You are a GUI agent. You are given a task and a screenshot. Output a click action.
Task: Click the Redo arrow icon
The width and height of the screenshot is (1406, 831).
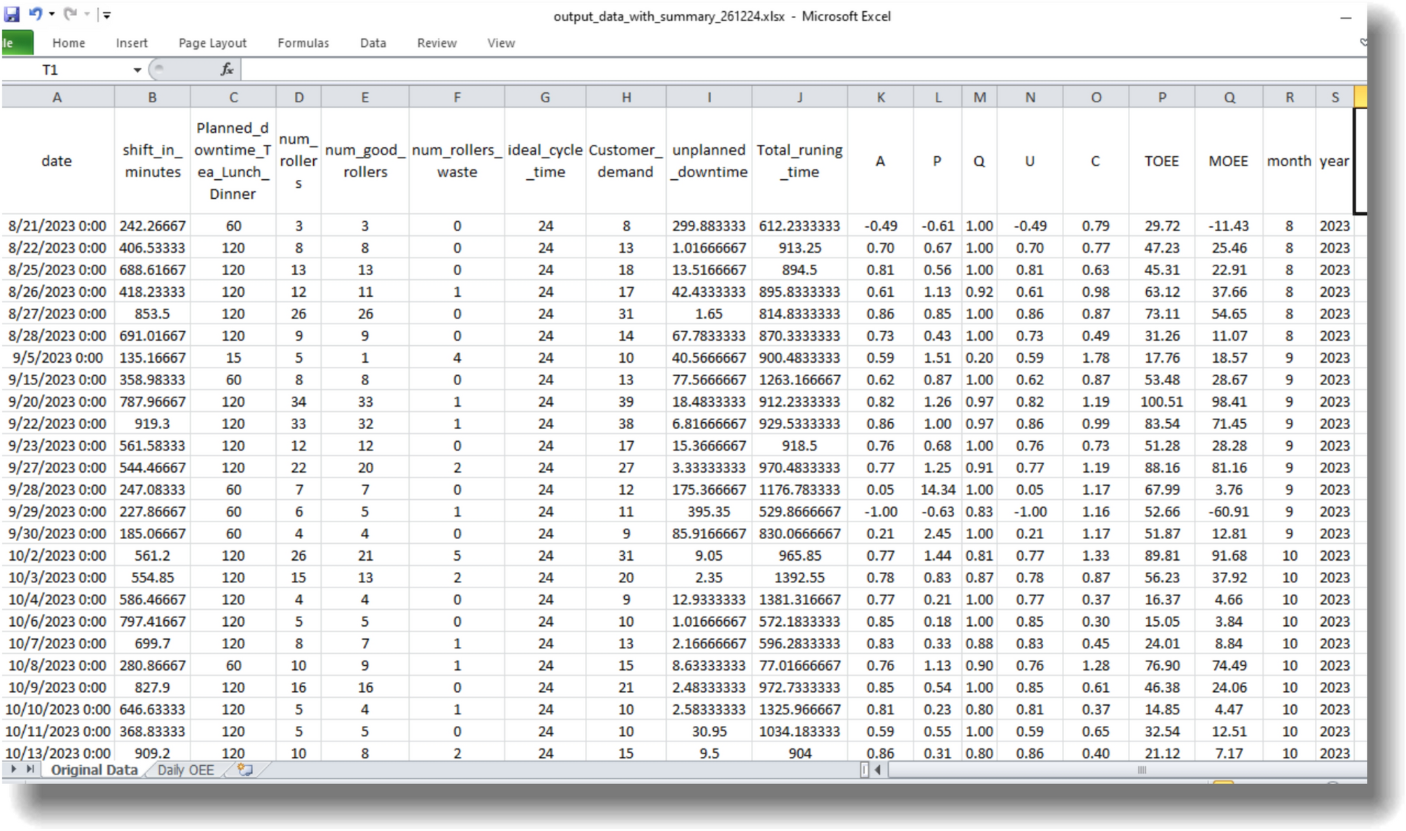point(70,14)
